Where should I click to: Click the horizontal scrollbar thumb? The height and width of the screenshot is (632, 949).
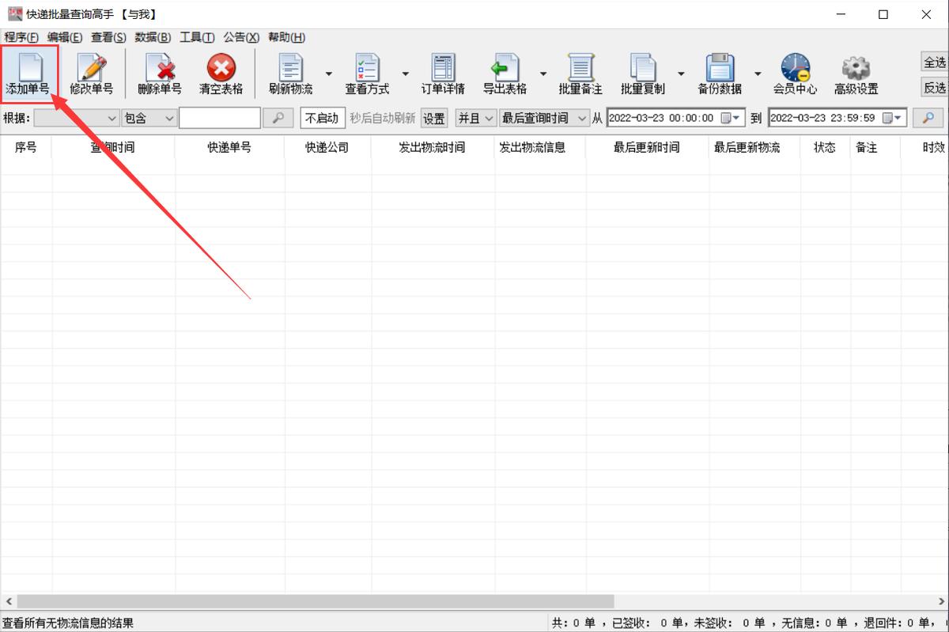tap(316, 602)
